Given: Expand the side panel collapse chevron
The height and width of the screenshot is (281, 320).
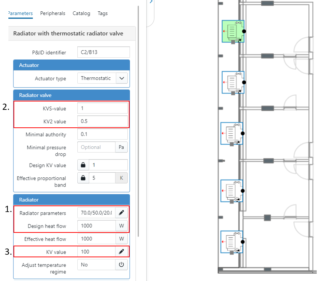Looking at the screenshot, I should [x=151, y=2].
